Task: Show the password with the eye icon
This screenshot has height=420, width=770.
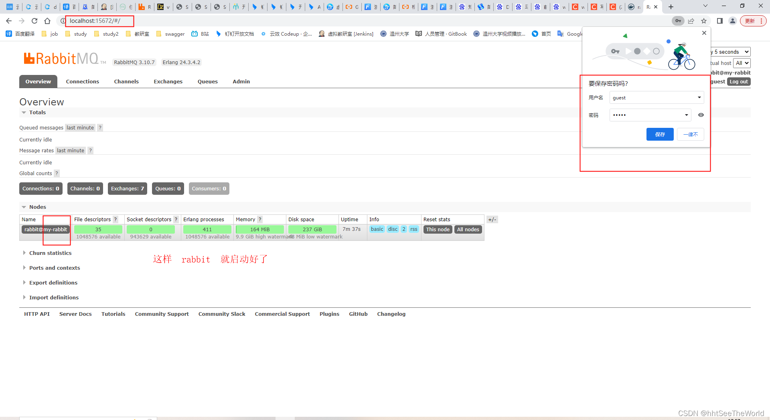Action: [x=701, y=115]
